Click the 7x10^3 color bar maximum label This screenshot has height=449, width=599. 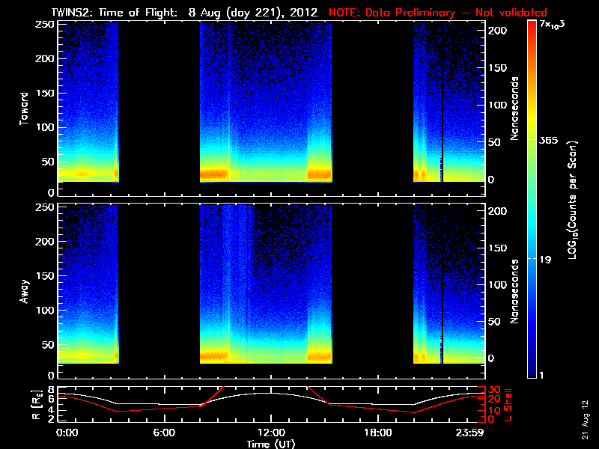point(552,25)
